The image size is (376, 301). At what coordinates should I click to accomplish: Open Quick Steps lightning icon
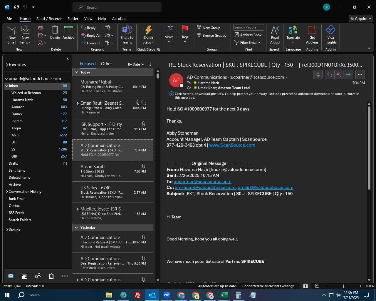click(149, 35)
